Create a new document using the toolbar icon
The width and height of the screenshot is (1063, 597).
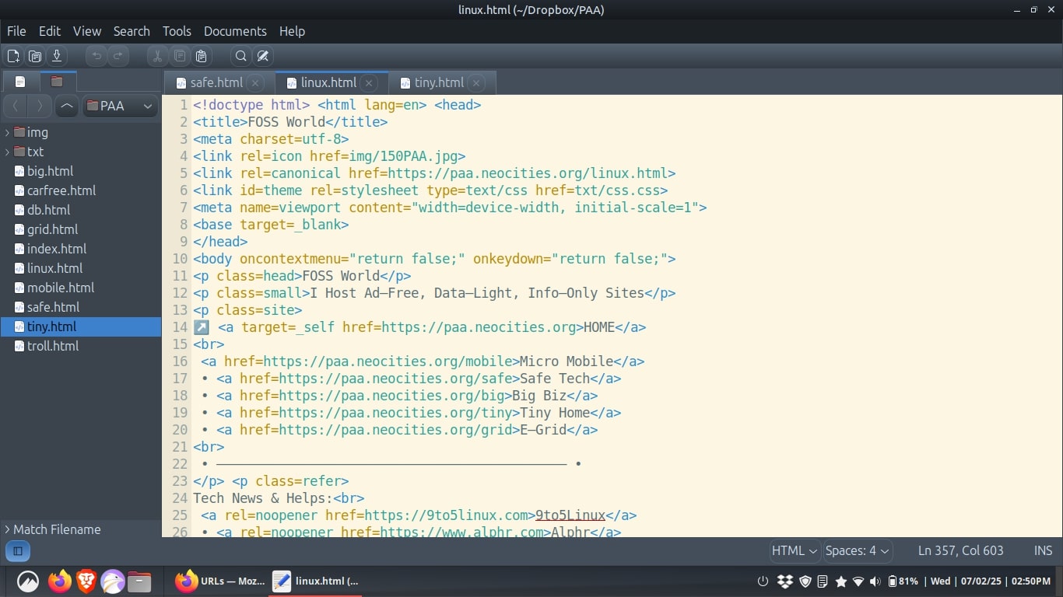[13, 56]
